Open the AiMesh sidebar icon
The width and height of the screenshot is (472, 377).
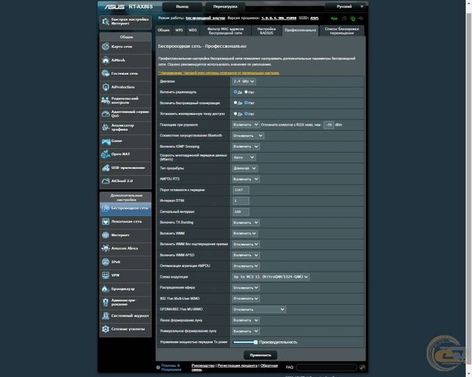[x=105, y=60]
